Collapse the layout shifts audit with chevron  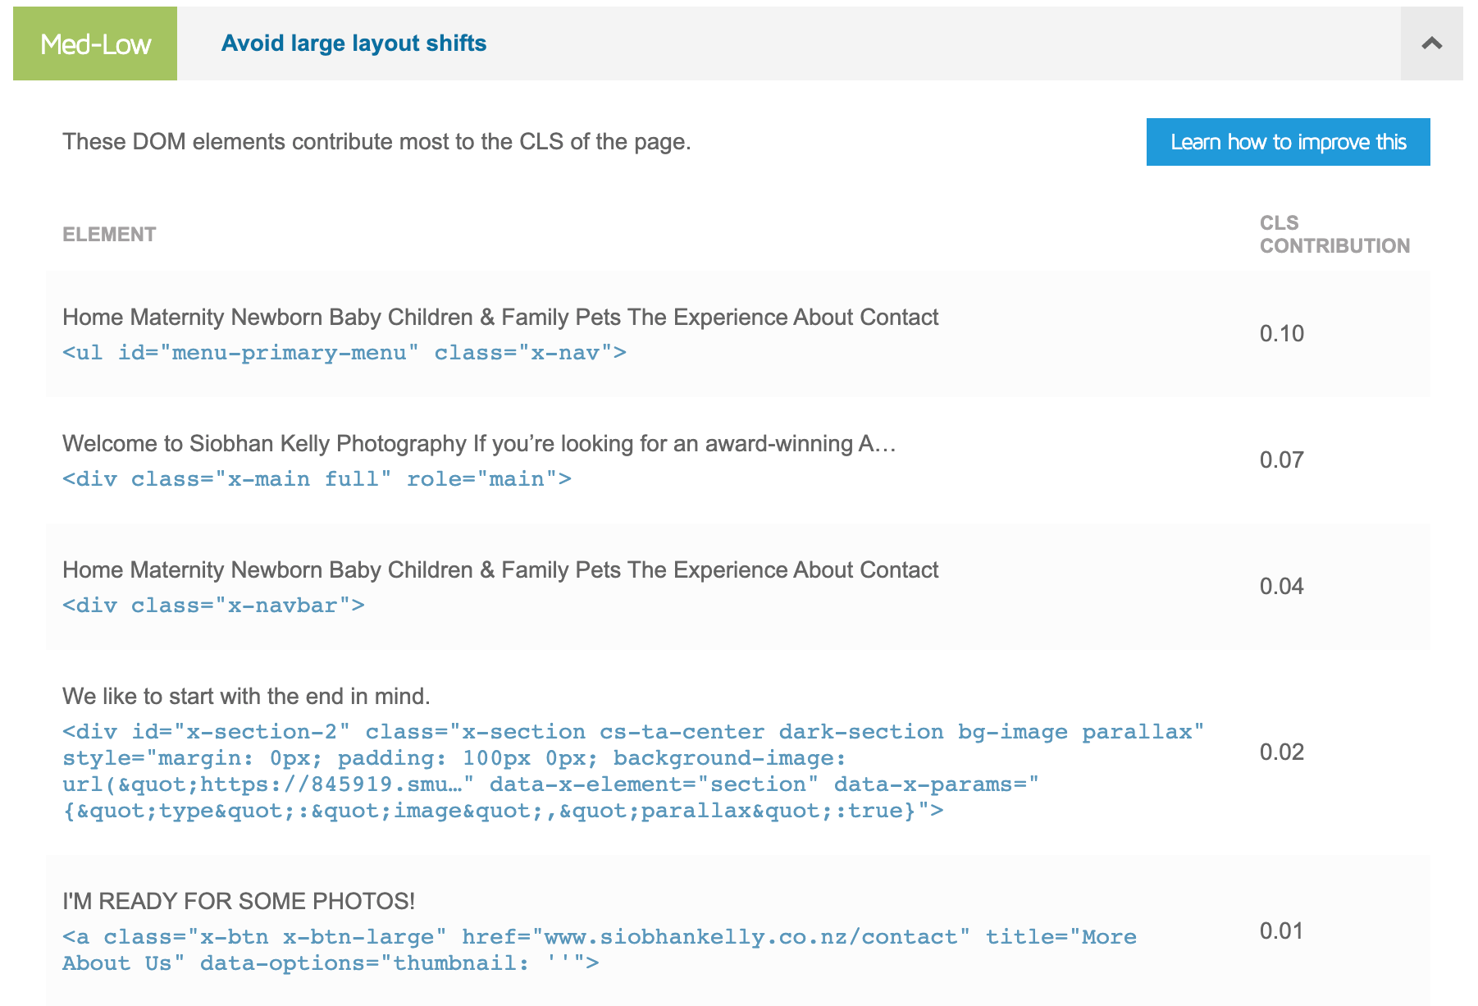pos(1431,43)
